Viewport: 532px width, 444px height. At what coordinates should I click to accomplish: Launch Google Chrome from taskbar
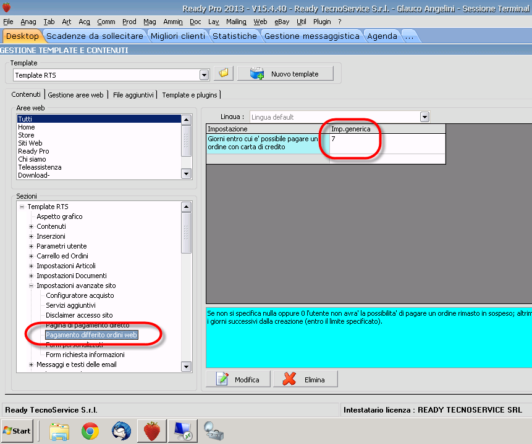(x=90, y=431)
